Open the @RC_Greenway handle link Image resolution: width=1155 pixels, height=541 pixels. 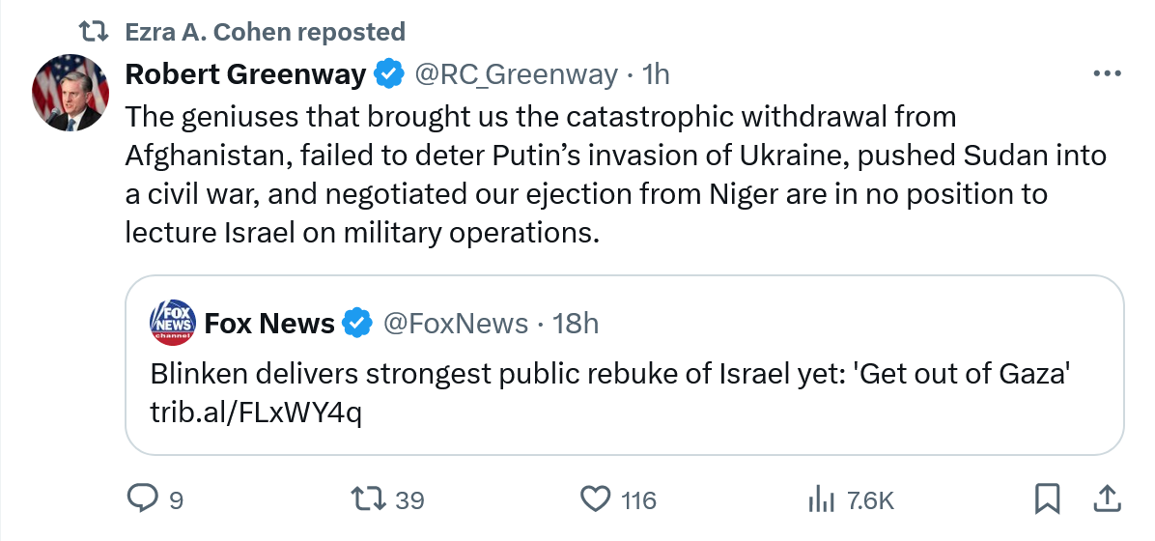pos(516,73)
